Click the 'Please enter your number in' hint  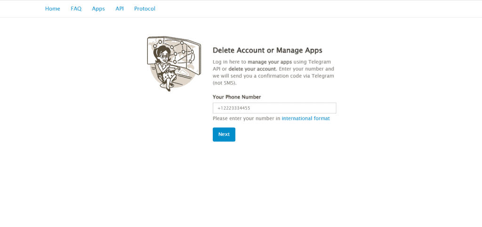pos(246,119)
